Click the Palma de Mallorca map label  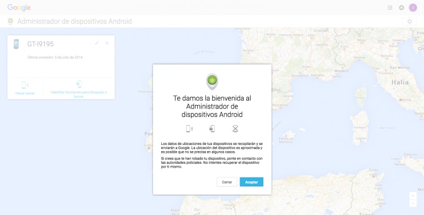[286, 140]
